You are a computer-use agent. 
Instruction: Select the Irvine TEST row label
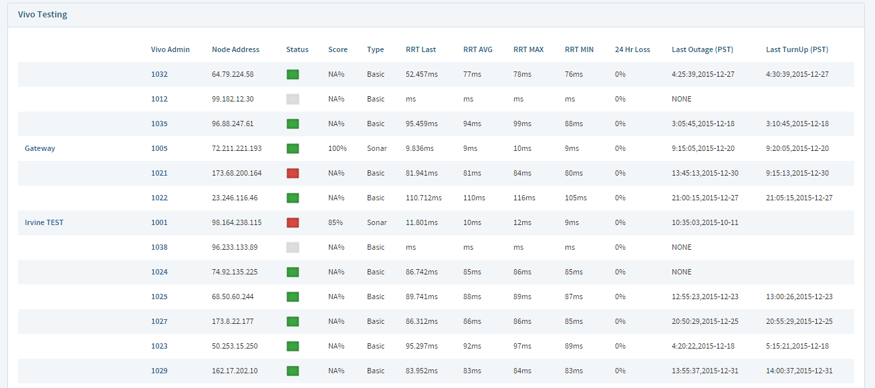[44, 222]
